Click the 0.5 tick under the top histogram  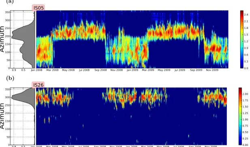pyautogui.click(x=23, y=70)
